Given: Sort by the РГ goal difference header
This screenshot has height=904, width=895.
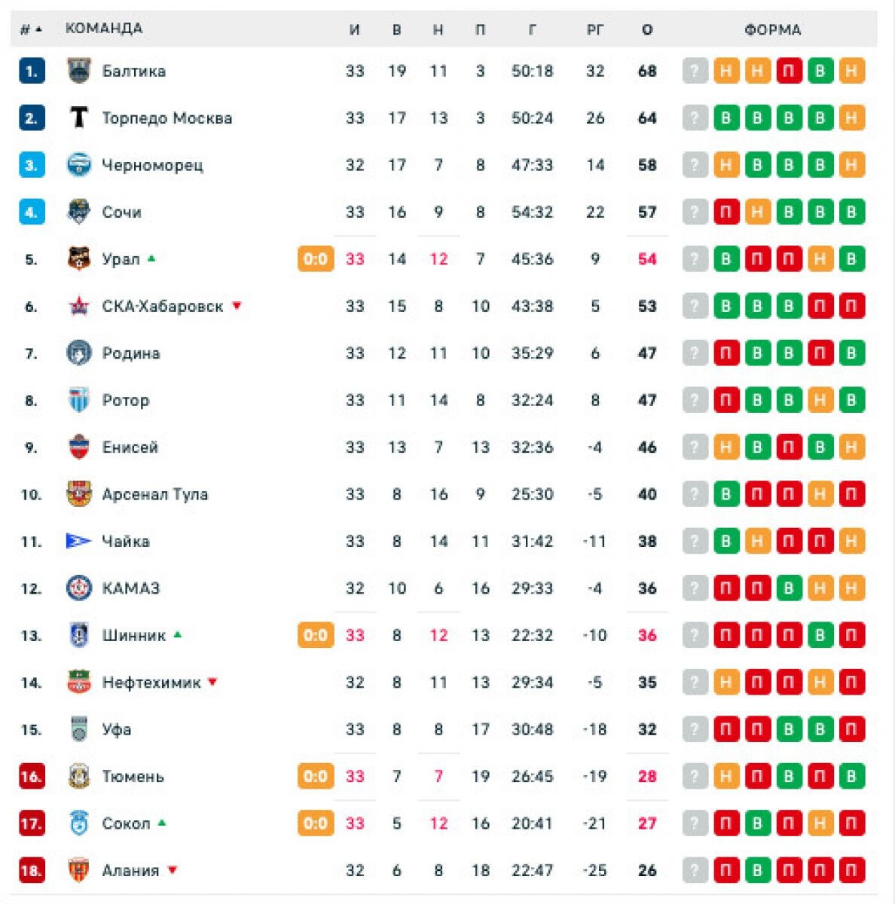Looking at the screenshot, I should 595,30.
